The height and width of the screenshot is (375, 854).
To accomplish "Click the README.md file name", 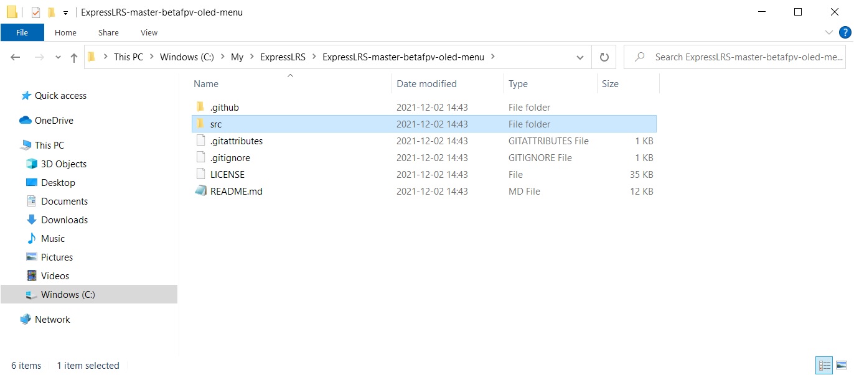I will point(237,192).
